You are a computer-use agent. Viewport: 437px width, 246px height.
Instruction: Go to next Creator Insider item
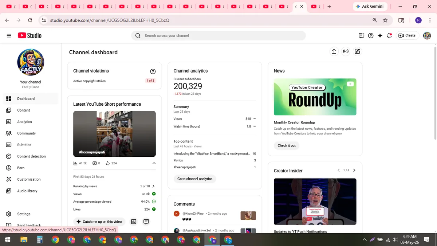(x=354, y=170)
